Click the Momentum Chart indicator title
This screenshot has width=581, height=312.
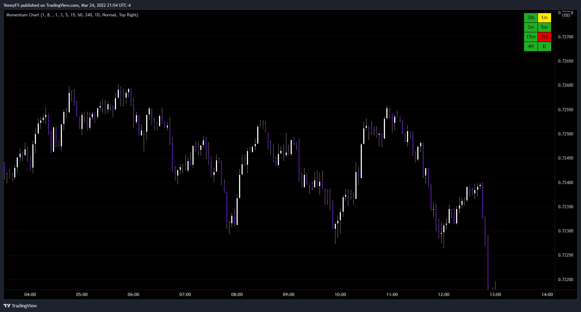pos(72,15)
